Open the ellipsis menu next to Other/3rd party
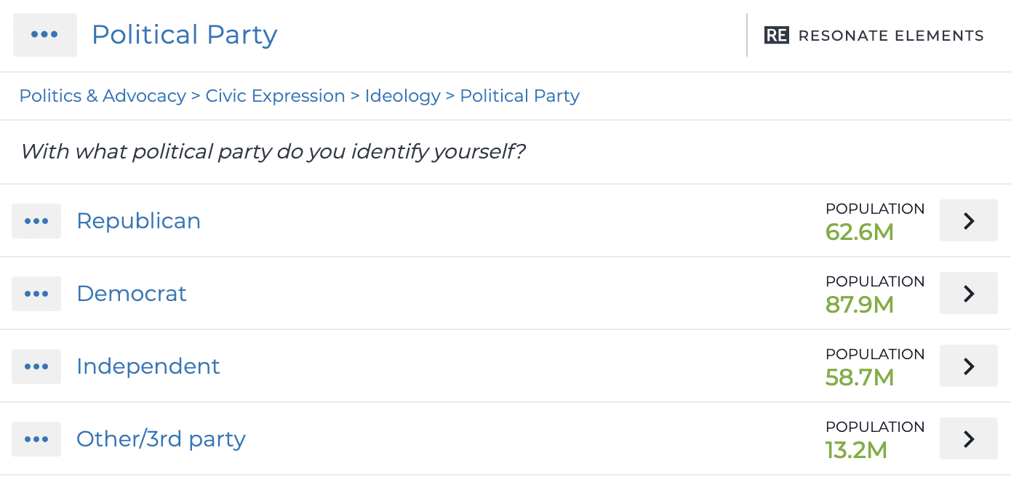Viewport: 1011px width, 493px height. [36, 438]
